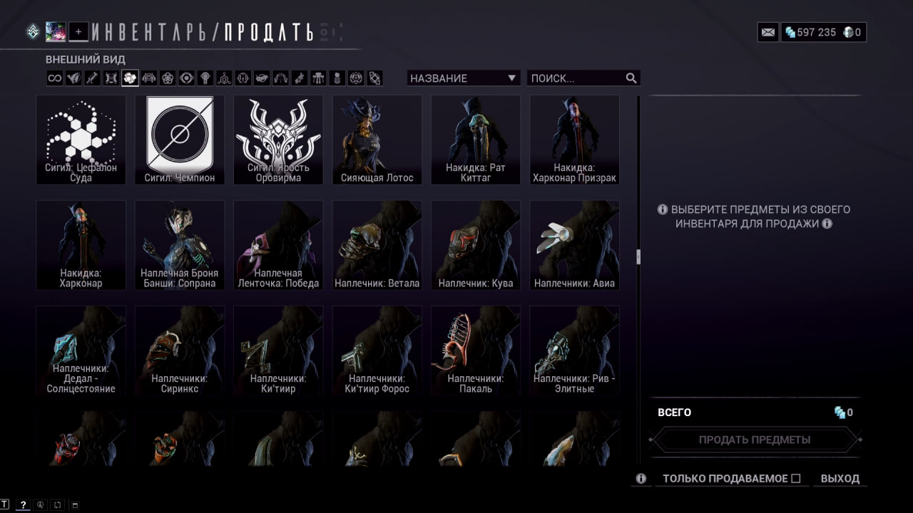Click the inventory list scrollbar handle
The width and height of the screenshot is (913, 513).
[x=638, y=256]
